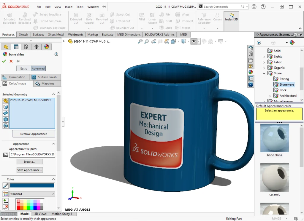Open the Insert menu
The width and height of the screenshot is (304, 221).
(69, 7)
